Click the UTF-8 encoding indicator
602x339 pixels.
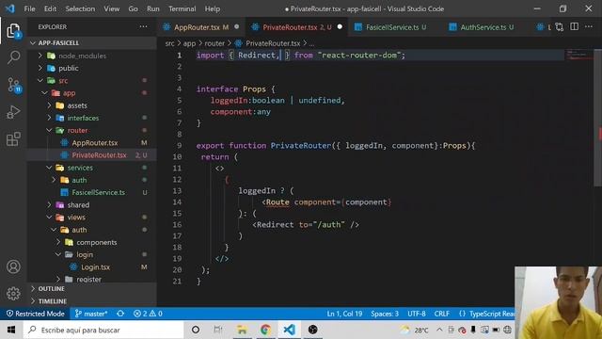pyautogui.click(x=417, y=314)
